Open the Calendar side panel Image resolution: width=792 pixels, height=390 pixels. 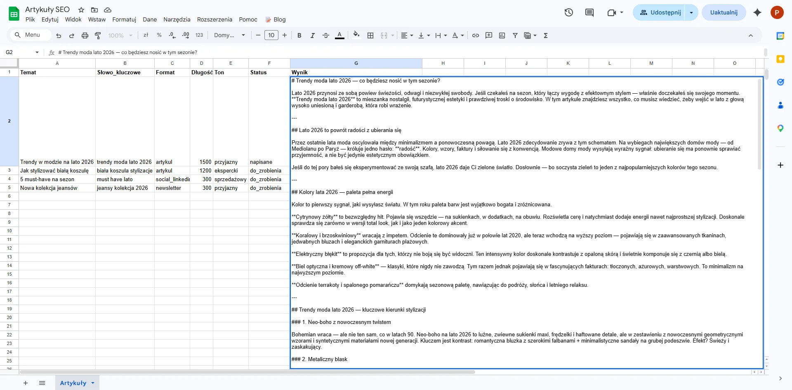point(780,36)
